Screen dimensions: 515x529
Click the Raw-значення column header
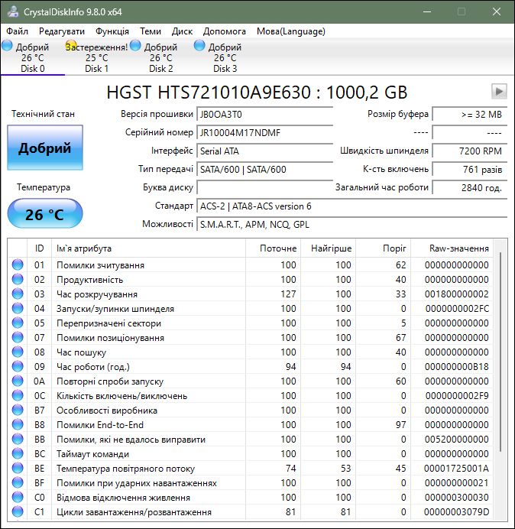pos(452,248)
